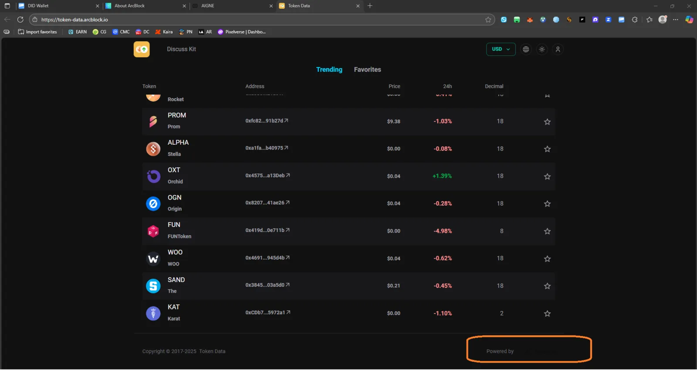Open the browser favorites list icon
697x373 pixels.
click(650, 20)
